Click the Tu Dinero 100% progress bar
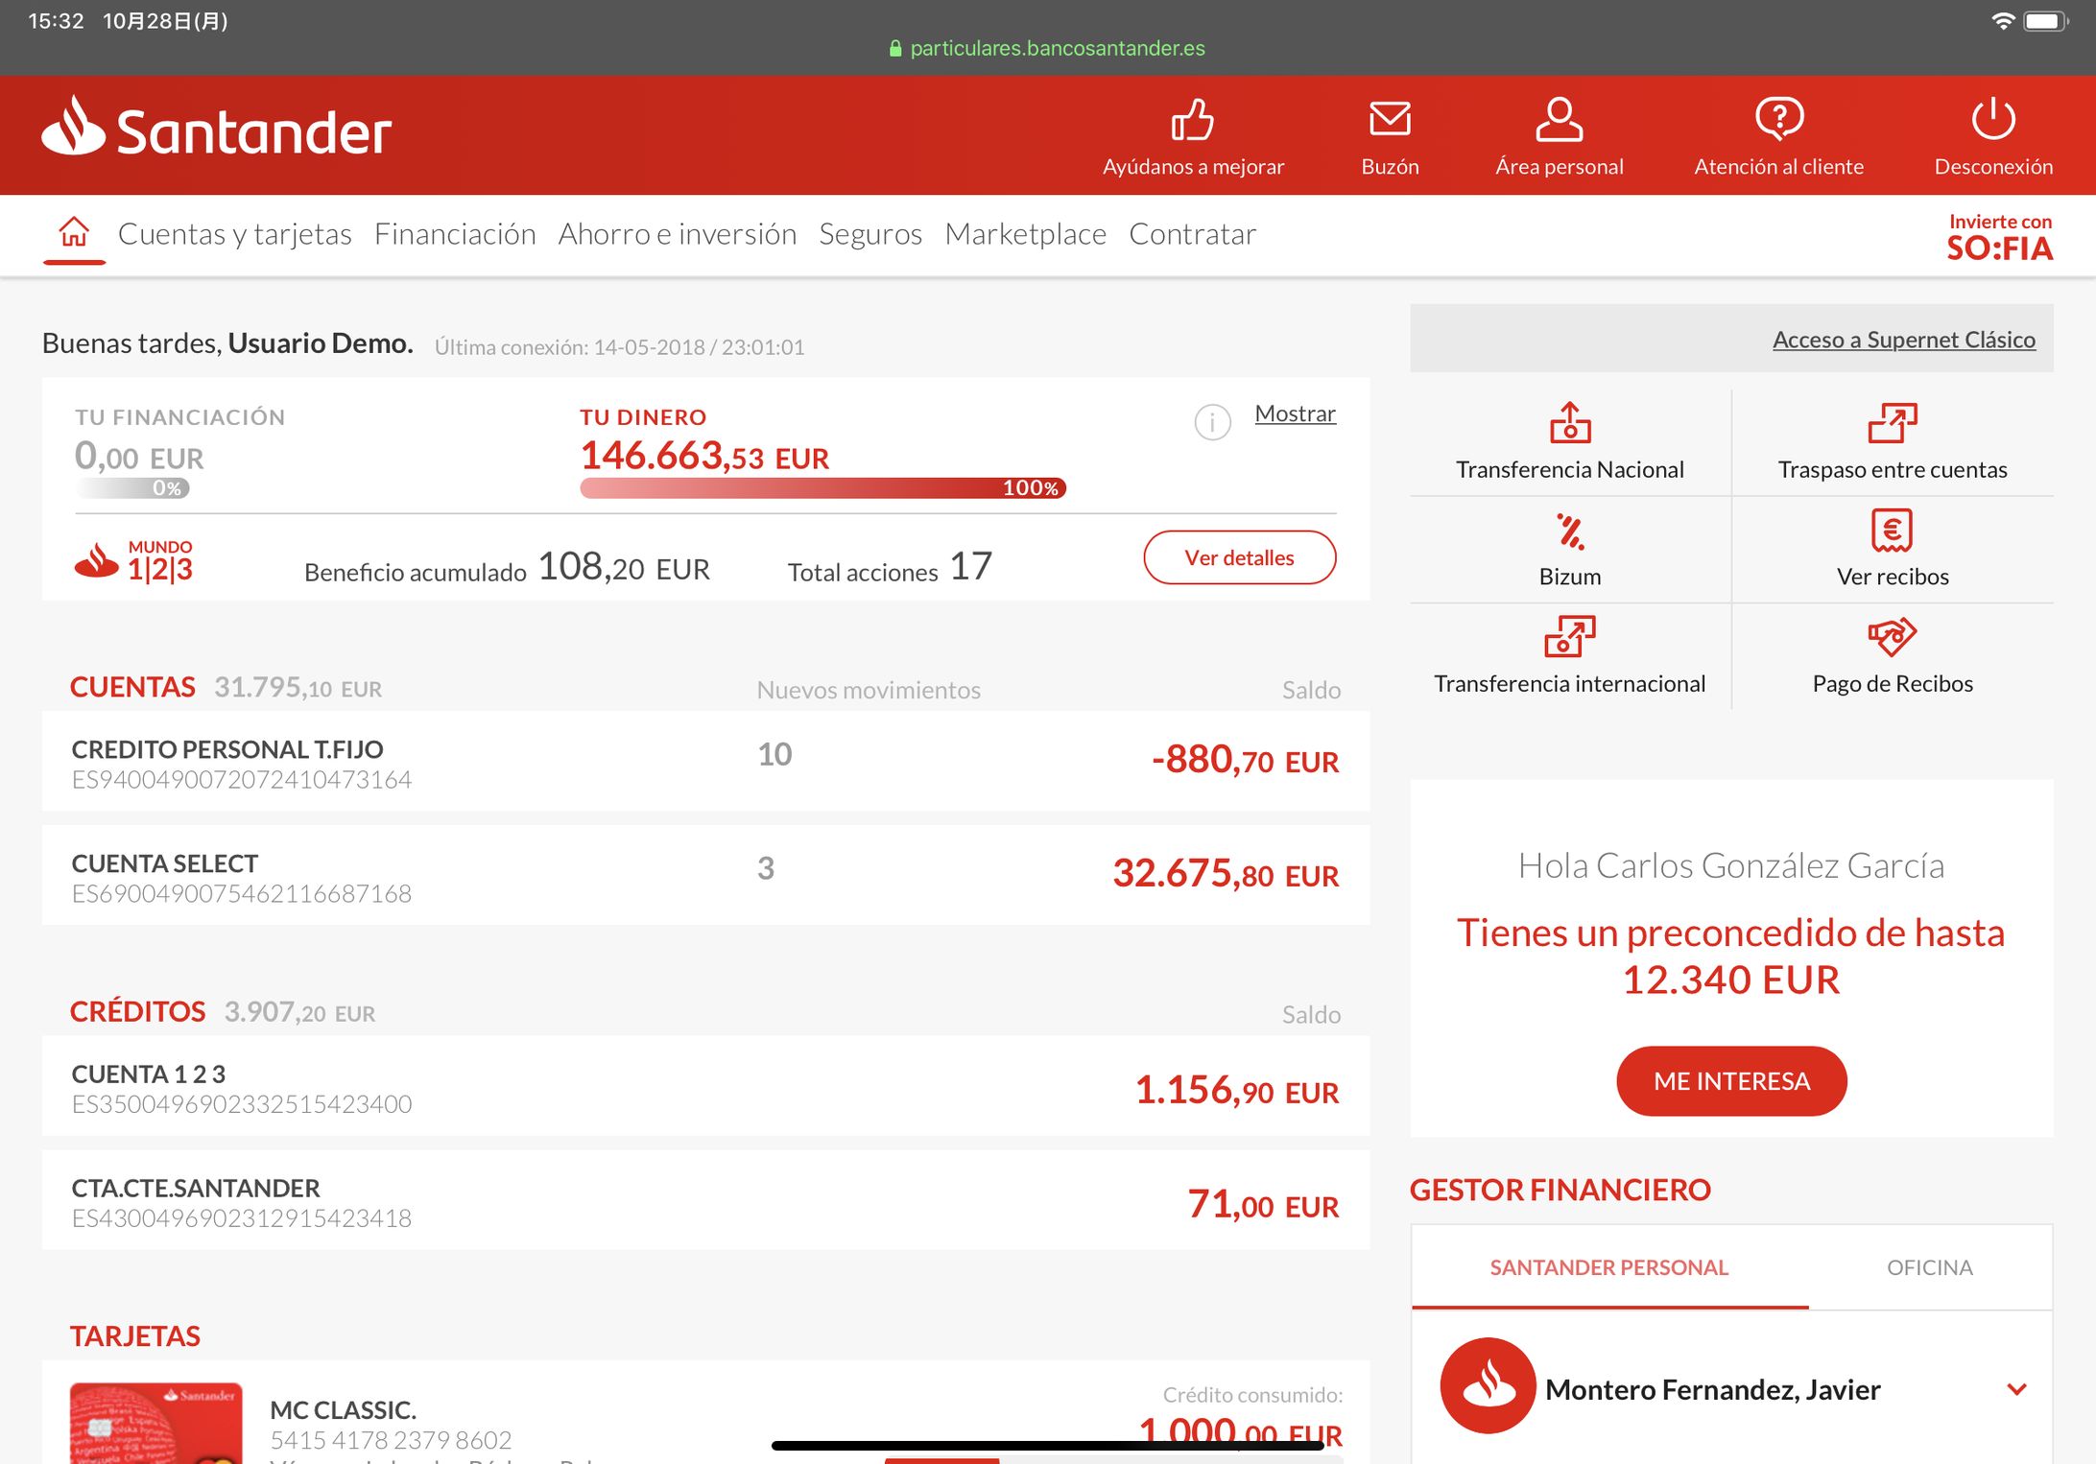Screen dimensions: 2096x1464 click(822, 487)
